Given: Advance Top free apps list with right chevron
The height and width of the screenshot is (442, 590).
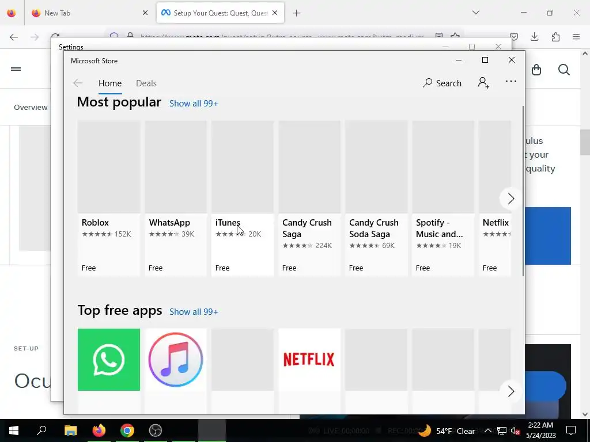Looking at the screenshot, I should 510,391.
